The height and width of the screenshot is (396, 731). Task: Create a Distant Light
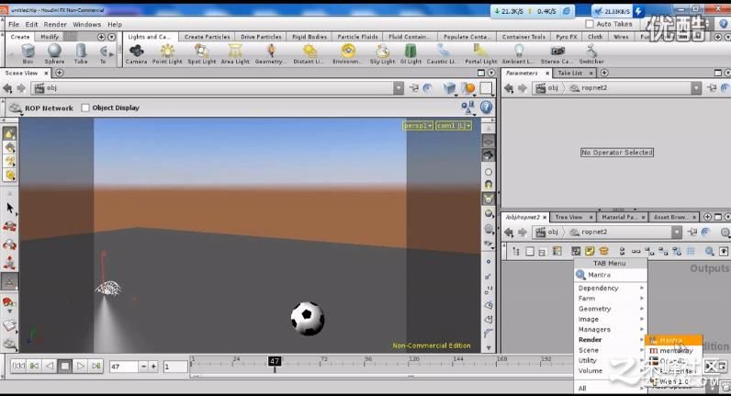pos(309,53)
